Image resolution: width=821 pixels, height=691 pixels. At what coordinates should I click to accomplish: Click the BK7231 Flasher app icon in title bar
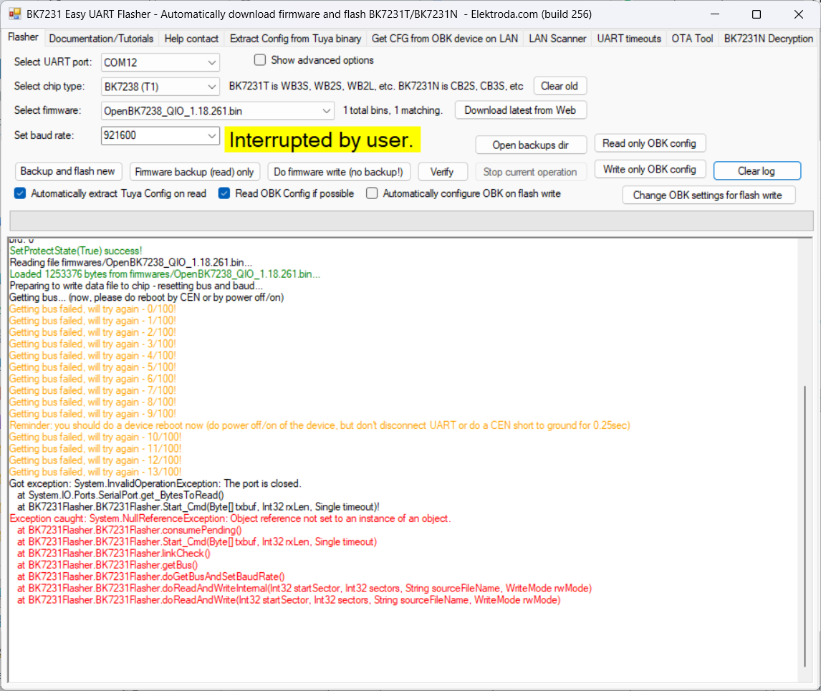(14, 14)
